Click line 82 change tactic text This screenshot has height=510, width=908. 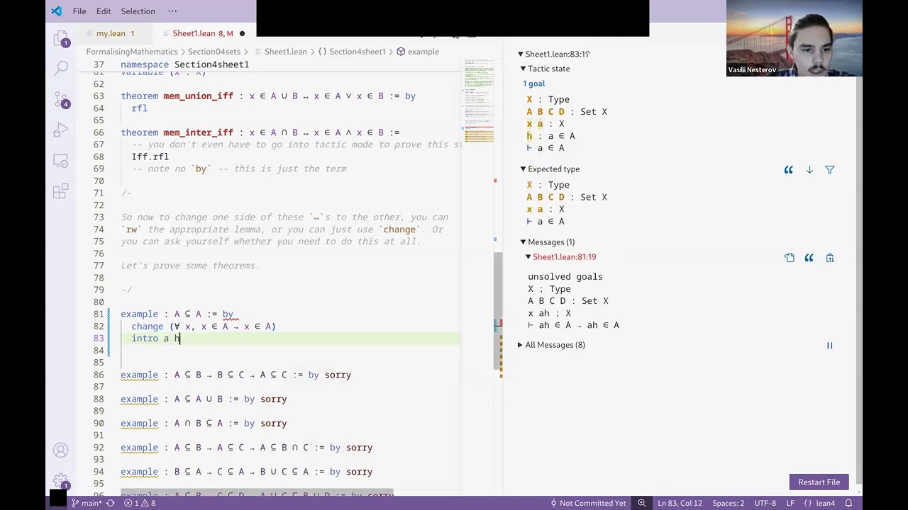click(x=204, y=327)
